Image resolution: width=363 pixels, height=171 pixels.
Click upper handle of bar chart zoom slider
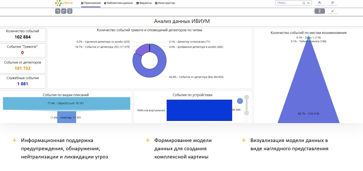point(247,97)
